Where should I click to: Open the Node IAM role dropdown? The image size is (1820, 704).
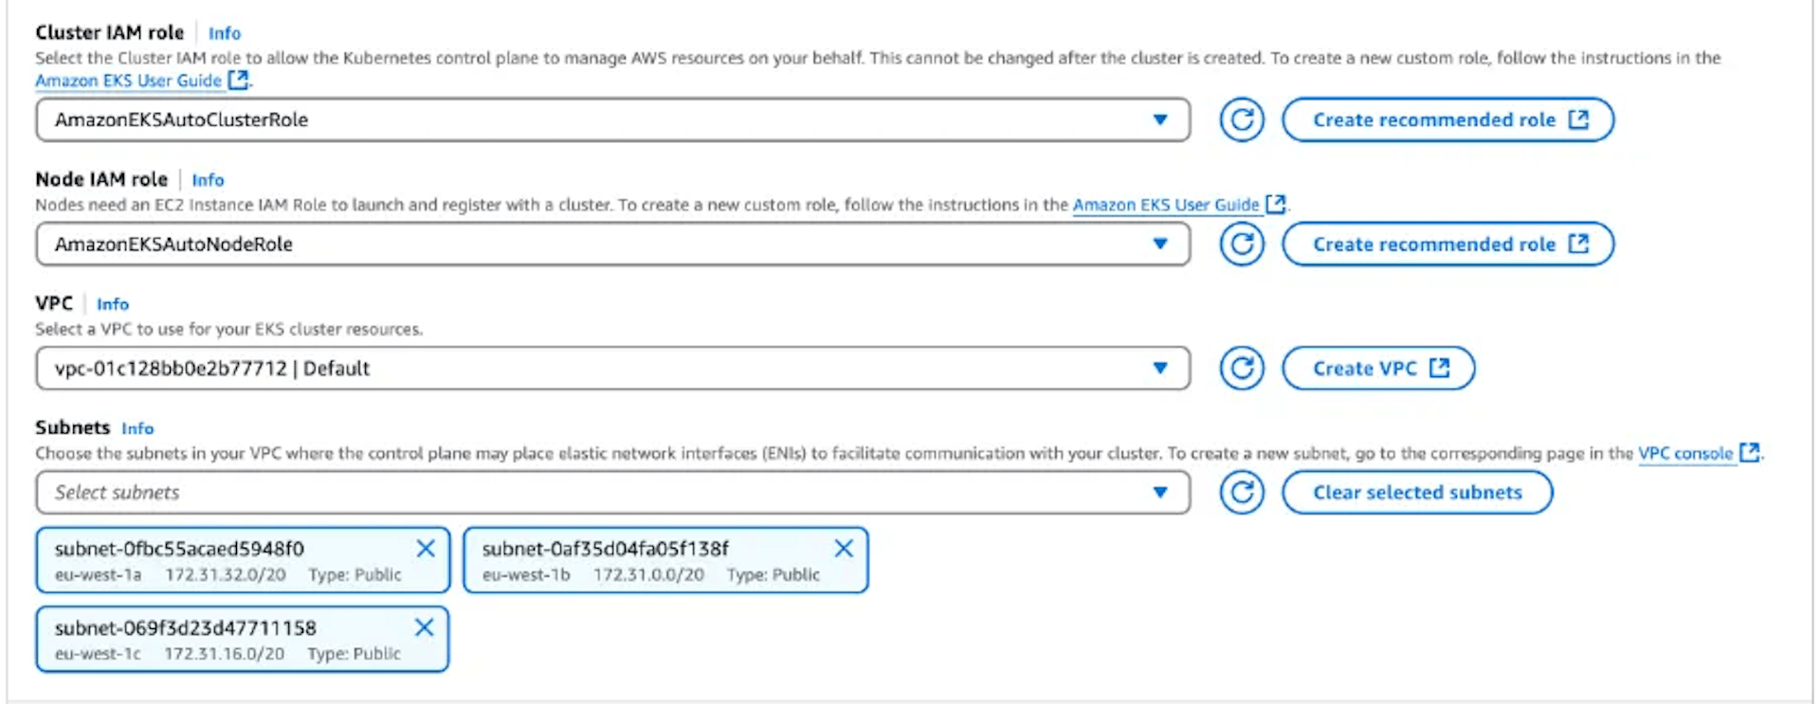point(612,244)
